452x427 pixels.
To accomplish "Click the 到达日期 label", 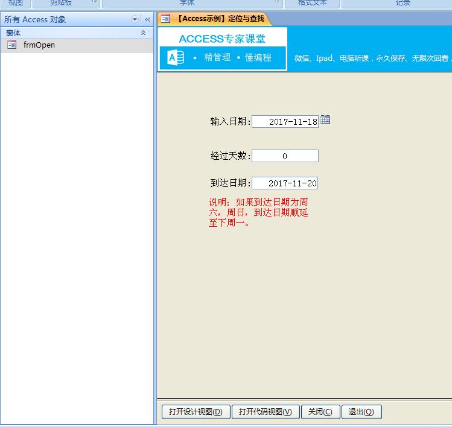I will coord(230,183).
